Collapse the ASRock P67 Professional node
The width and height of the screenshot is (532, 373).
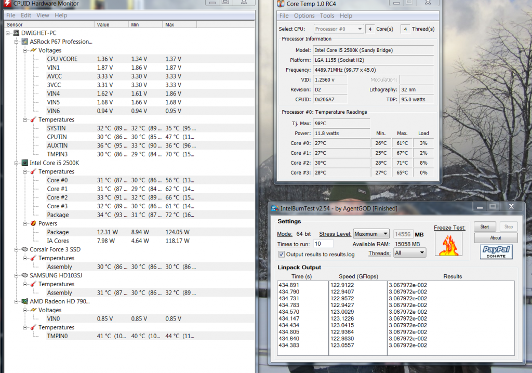coord(16,42)
